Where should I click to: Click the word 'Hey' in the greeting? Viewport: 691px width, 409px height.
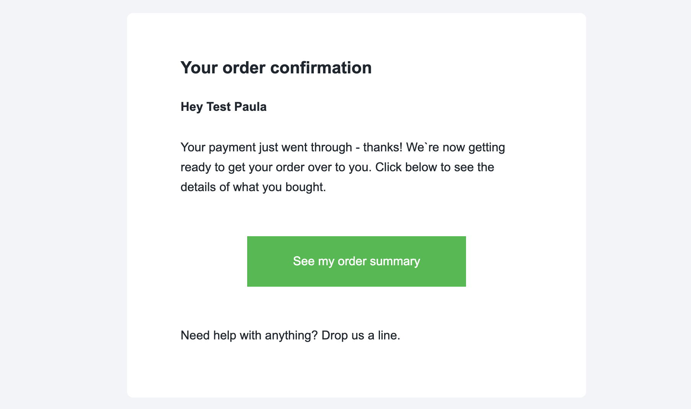[x=192, y=107]
